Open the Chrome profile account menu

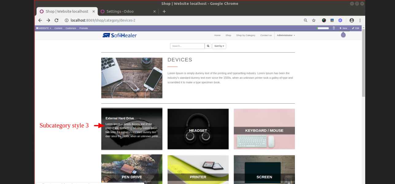pyautogui.click(x=352, y=20)
